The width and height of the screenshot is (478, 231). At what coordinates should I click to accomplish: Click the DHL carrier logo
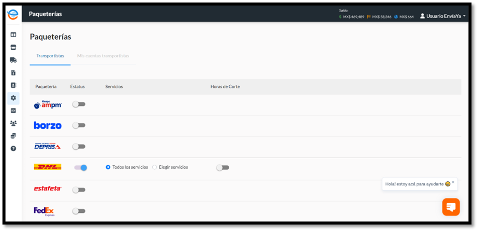48,167
